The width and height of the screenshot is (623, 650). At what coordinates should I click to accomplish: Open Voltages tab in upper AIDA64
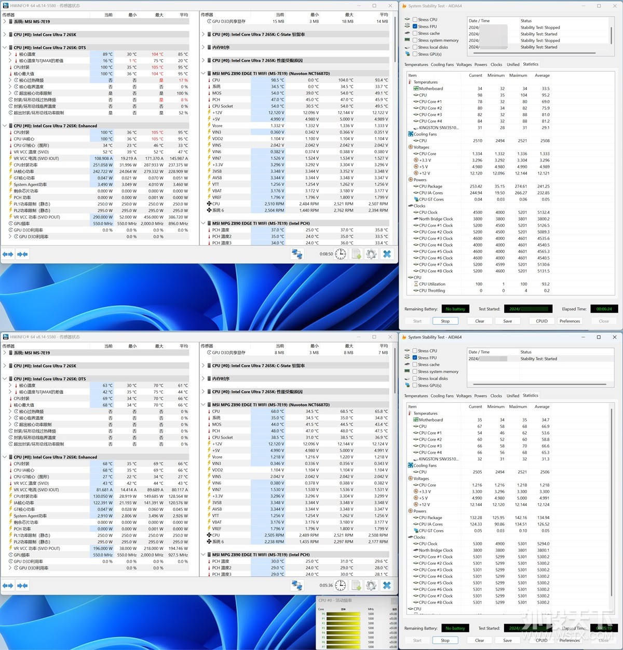464,65
